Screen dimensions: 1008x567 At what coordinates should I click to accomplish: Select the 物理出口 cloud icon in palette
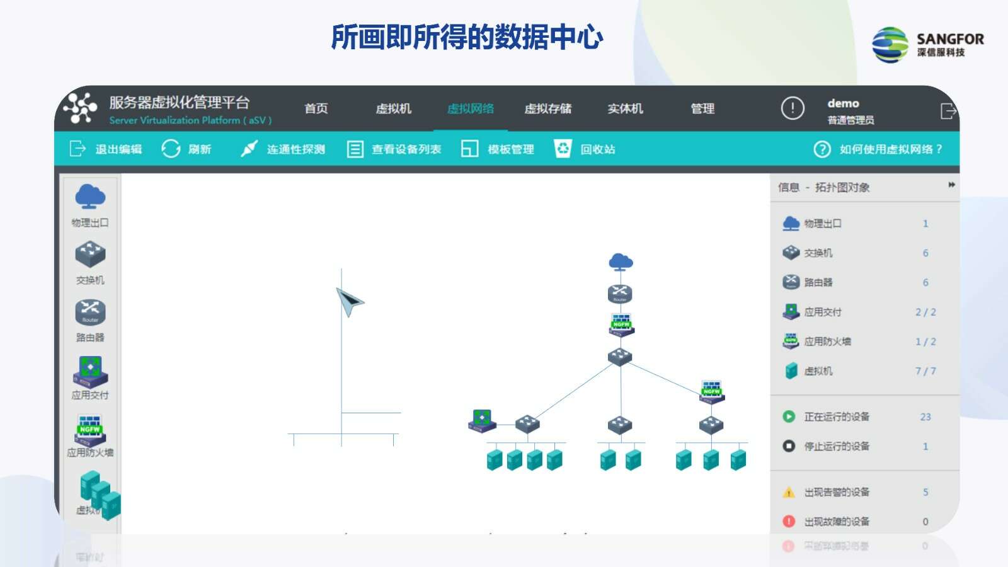(90, 197)
